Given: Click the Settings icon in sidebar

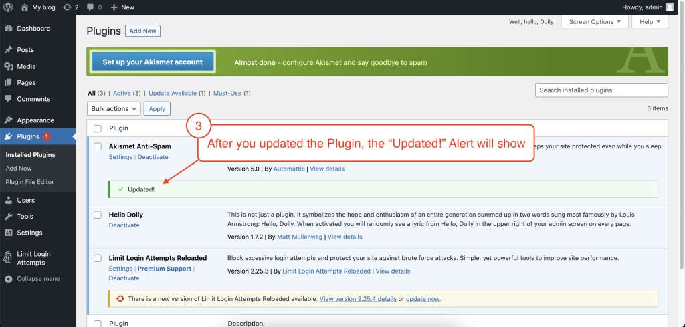Looking at the screenshot, I should (8, 233).
